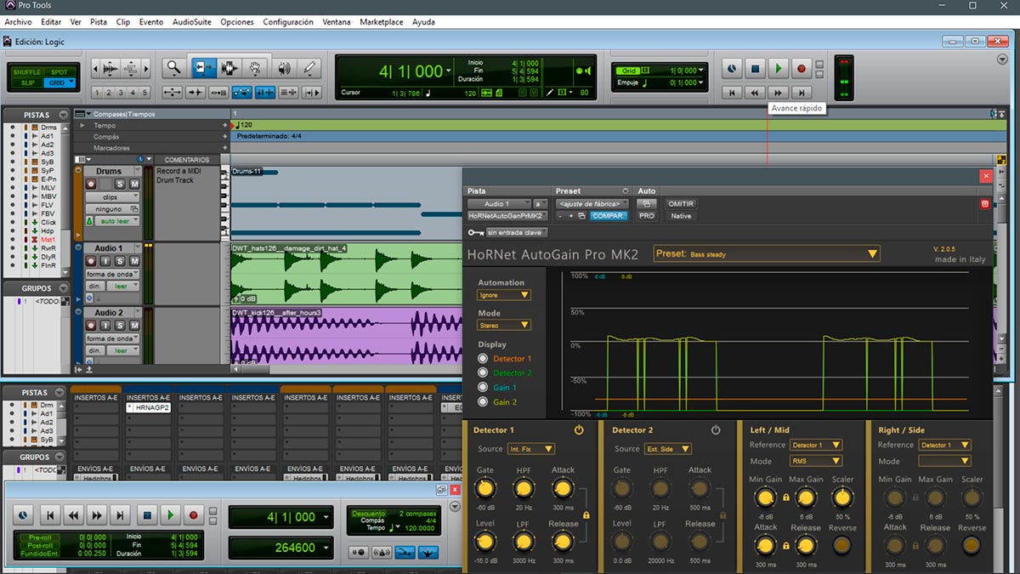Select the Zoomer magnifier tool
This screenshot has height=574, width=1020.
tap(174, 68)
